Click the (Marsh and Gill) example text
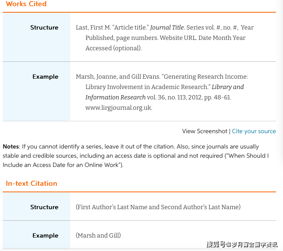Viewport: 283px width, 251px height. [99, 236]
